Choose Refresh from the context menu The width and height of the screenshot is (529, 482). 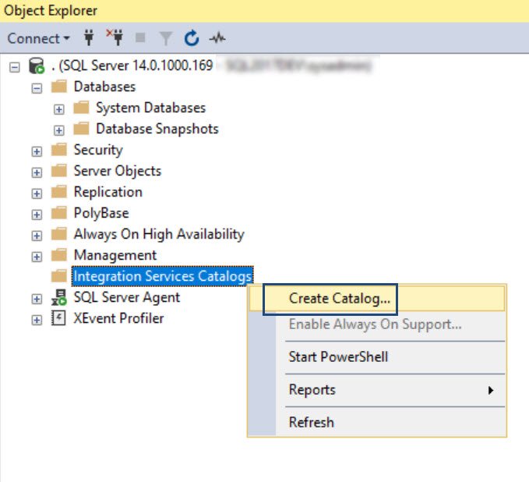pyautogui.click(x=377, y=423)
